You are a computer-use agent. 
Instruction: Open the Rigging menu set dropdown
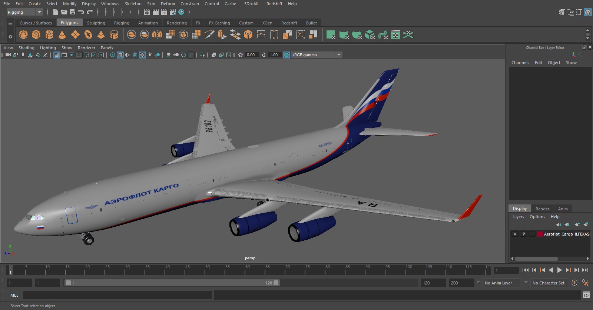coord(25,12)
